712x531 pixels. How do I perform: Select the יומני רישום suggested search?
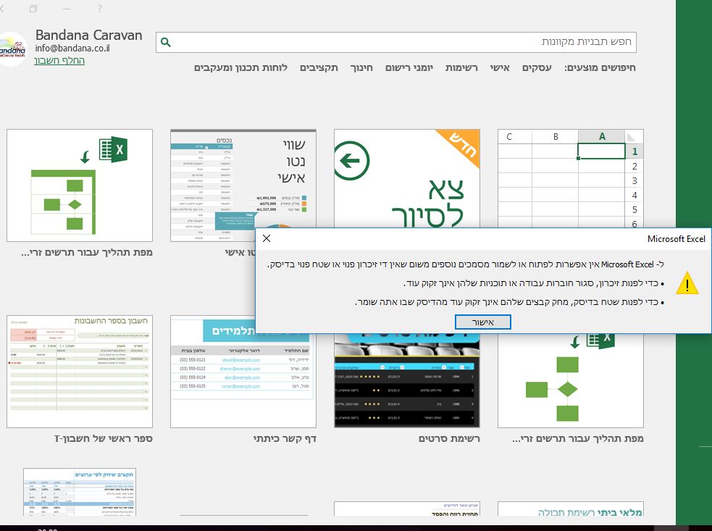[x=409, y=67]
